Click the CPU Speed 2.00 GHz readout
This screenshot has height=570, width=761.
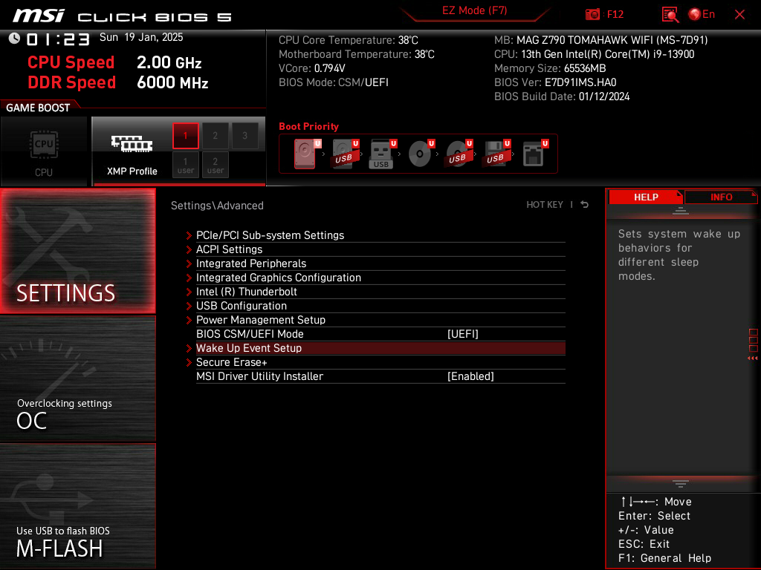(x=114, y=62)
